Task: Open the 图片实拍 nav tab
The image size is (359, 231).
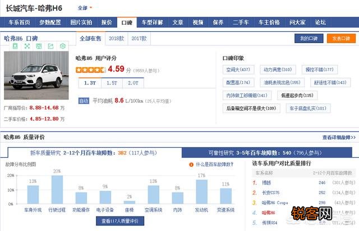Action: [x=81, y=22]
